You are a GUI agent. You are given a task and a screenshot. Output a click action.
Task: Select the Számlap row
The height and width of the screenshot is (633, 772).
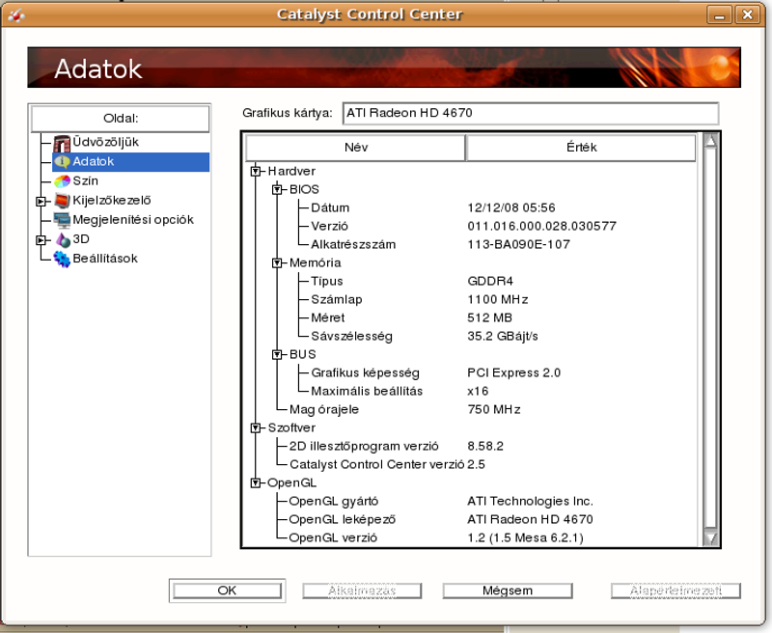click(x=470, y=299)
